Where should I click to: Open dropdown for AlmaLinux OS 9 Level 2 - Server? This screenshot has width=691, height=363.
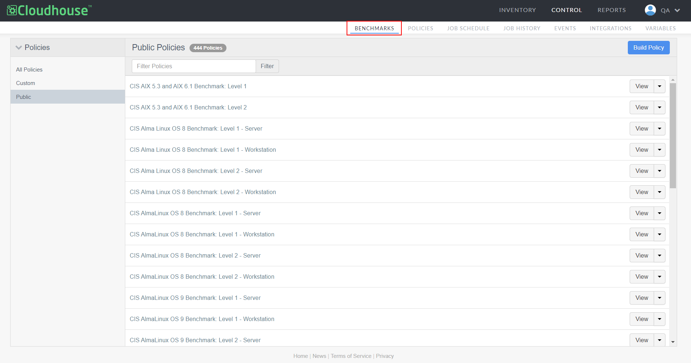click(x=659, y=340)
